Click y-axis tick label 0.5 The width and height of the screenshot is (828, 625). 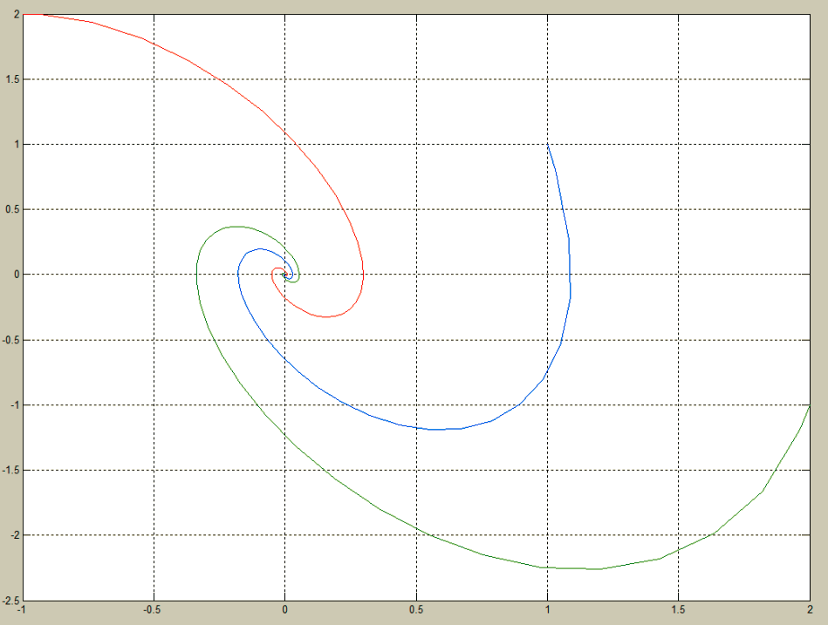(12, 210)
